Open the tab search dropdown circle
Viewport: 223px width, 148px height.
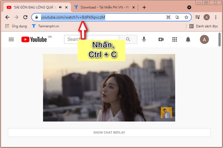point(189,7)
